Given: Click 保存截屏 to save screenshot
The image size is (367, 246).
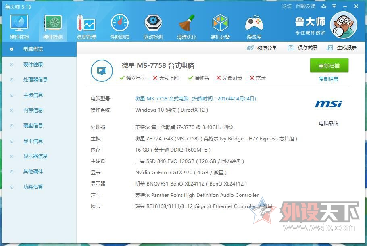Looking at the screenshot, I should [x=302, y=48].
